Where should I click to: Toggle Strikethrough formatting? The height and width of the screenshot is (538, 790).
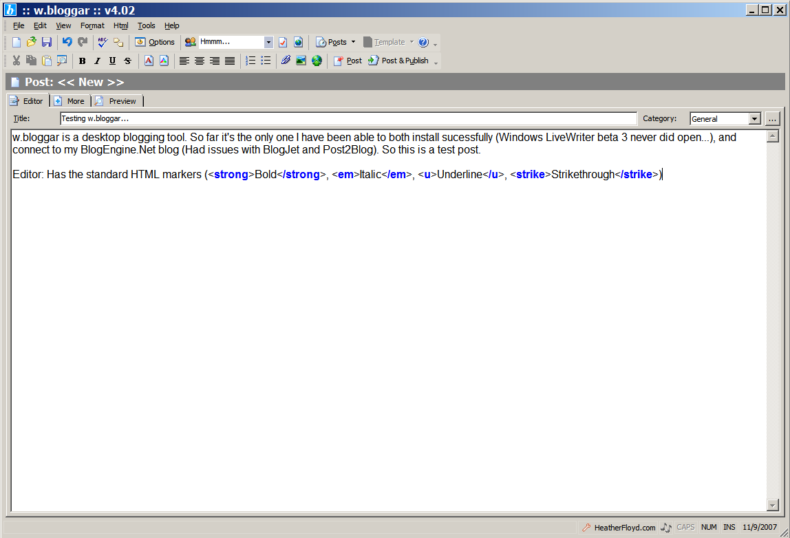coord(127,61)
